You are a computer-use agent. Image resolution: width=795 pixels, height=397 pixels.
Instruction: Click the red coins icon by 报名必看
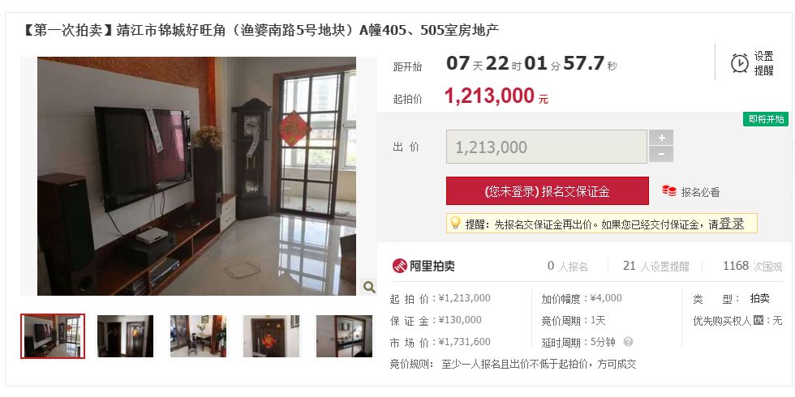pos(668,191)
